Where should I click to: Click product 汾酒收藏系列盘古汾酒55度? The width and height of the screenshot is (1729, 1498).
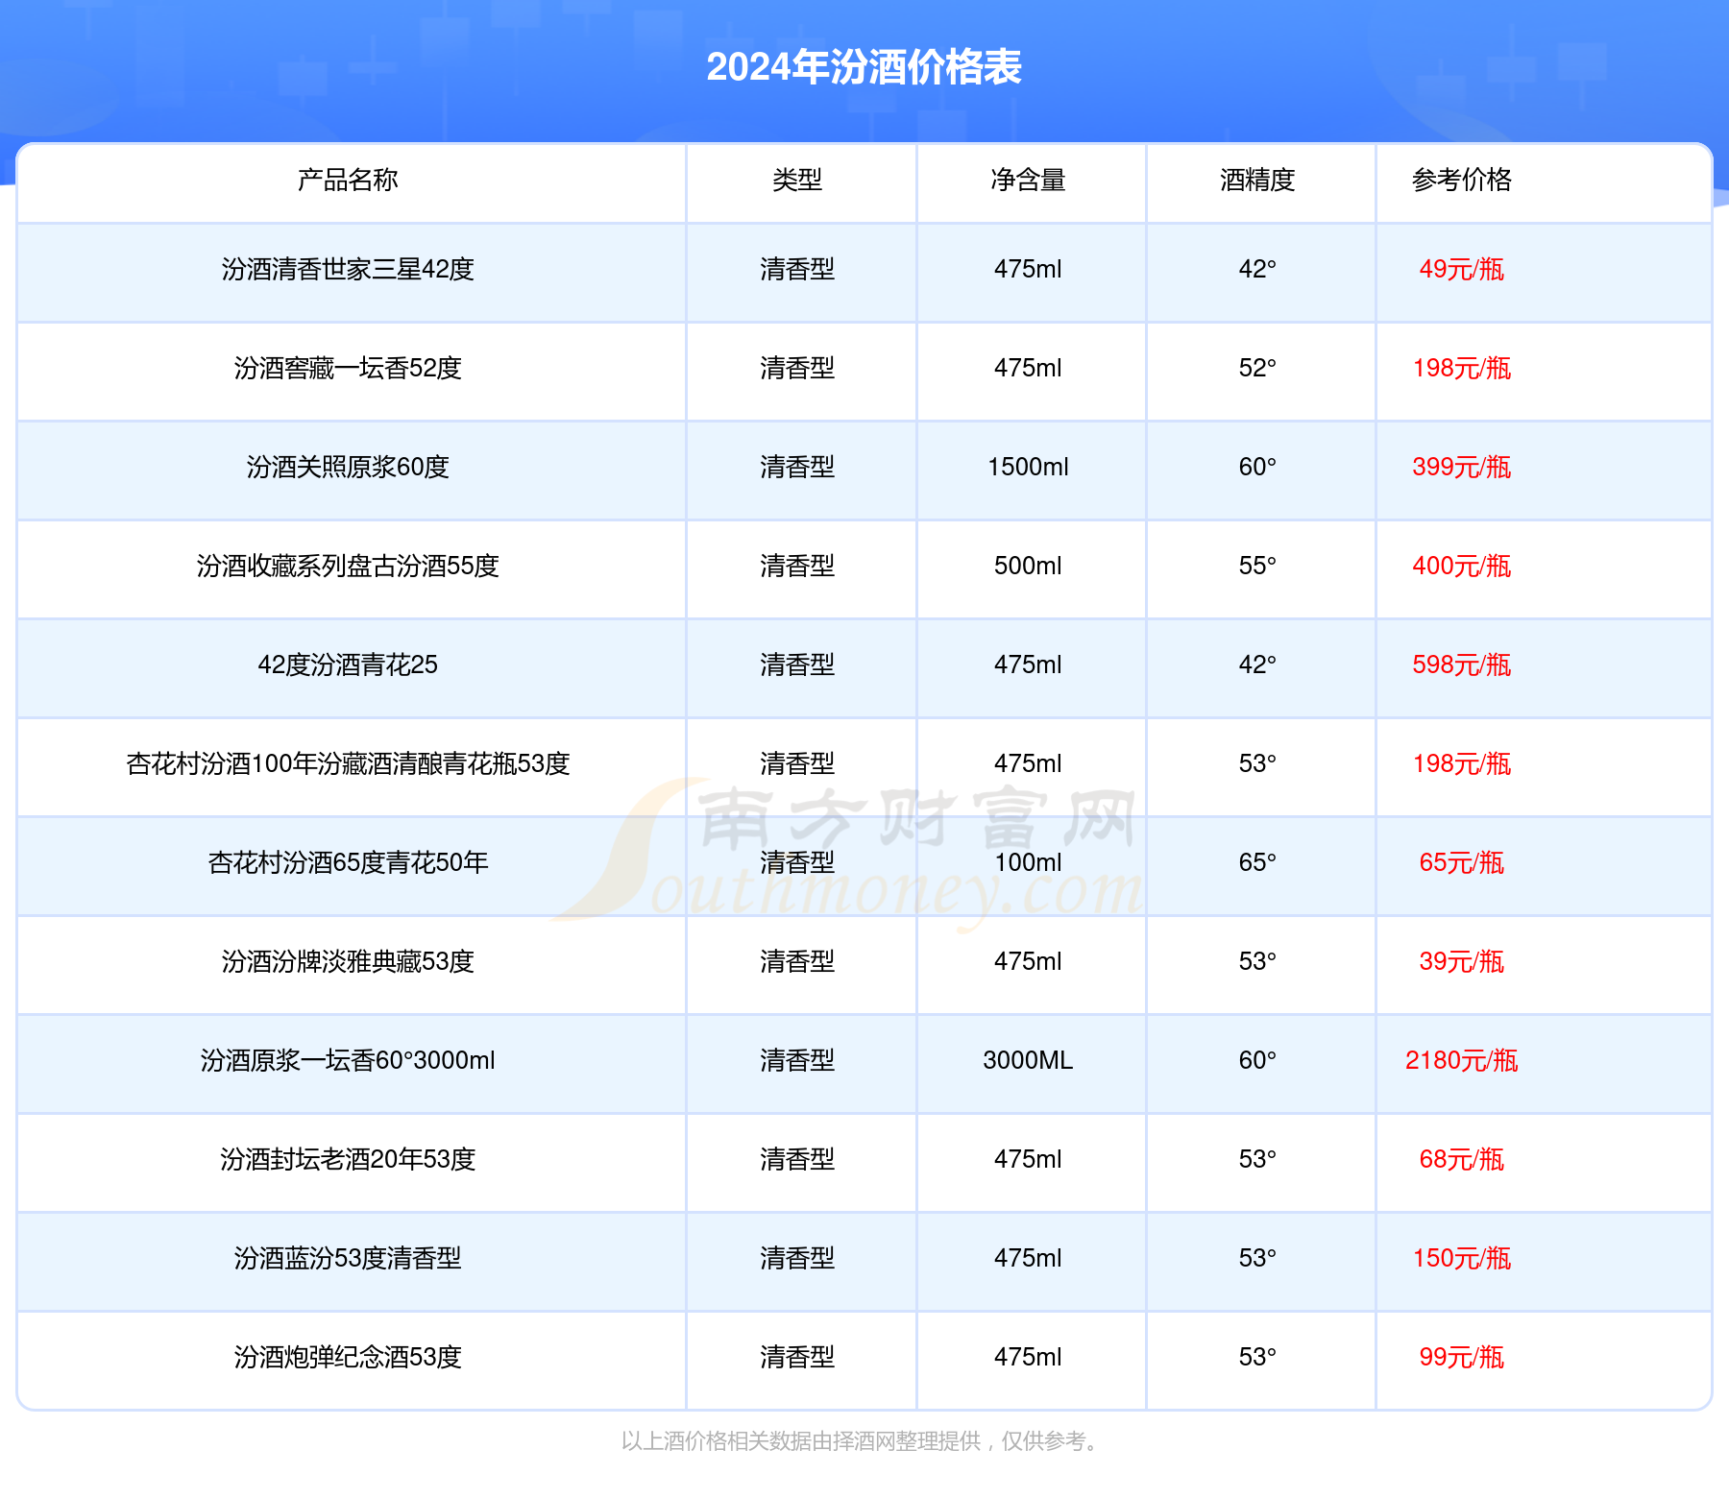pos(348,566)
